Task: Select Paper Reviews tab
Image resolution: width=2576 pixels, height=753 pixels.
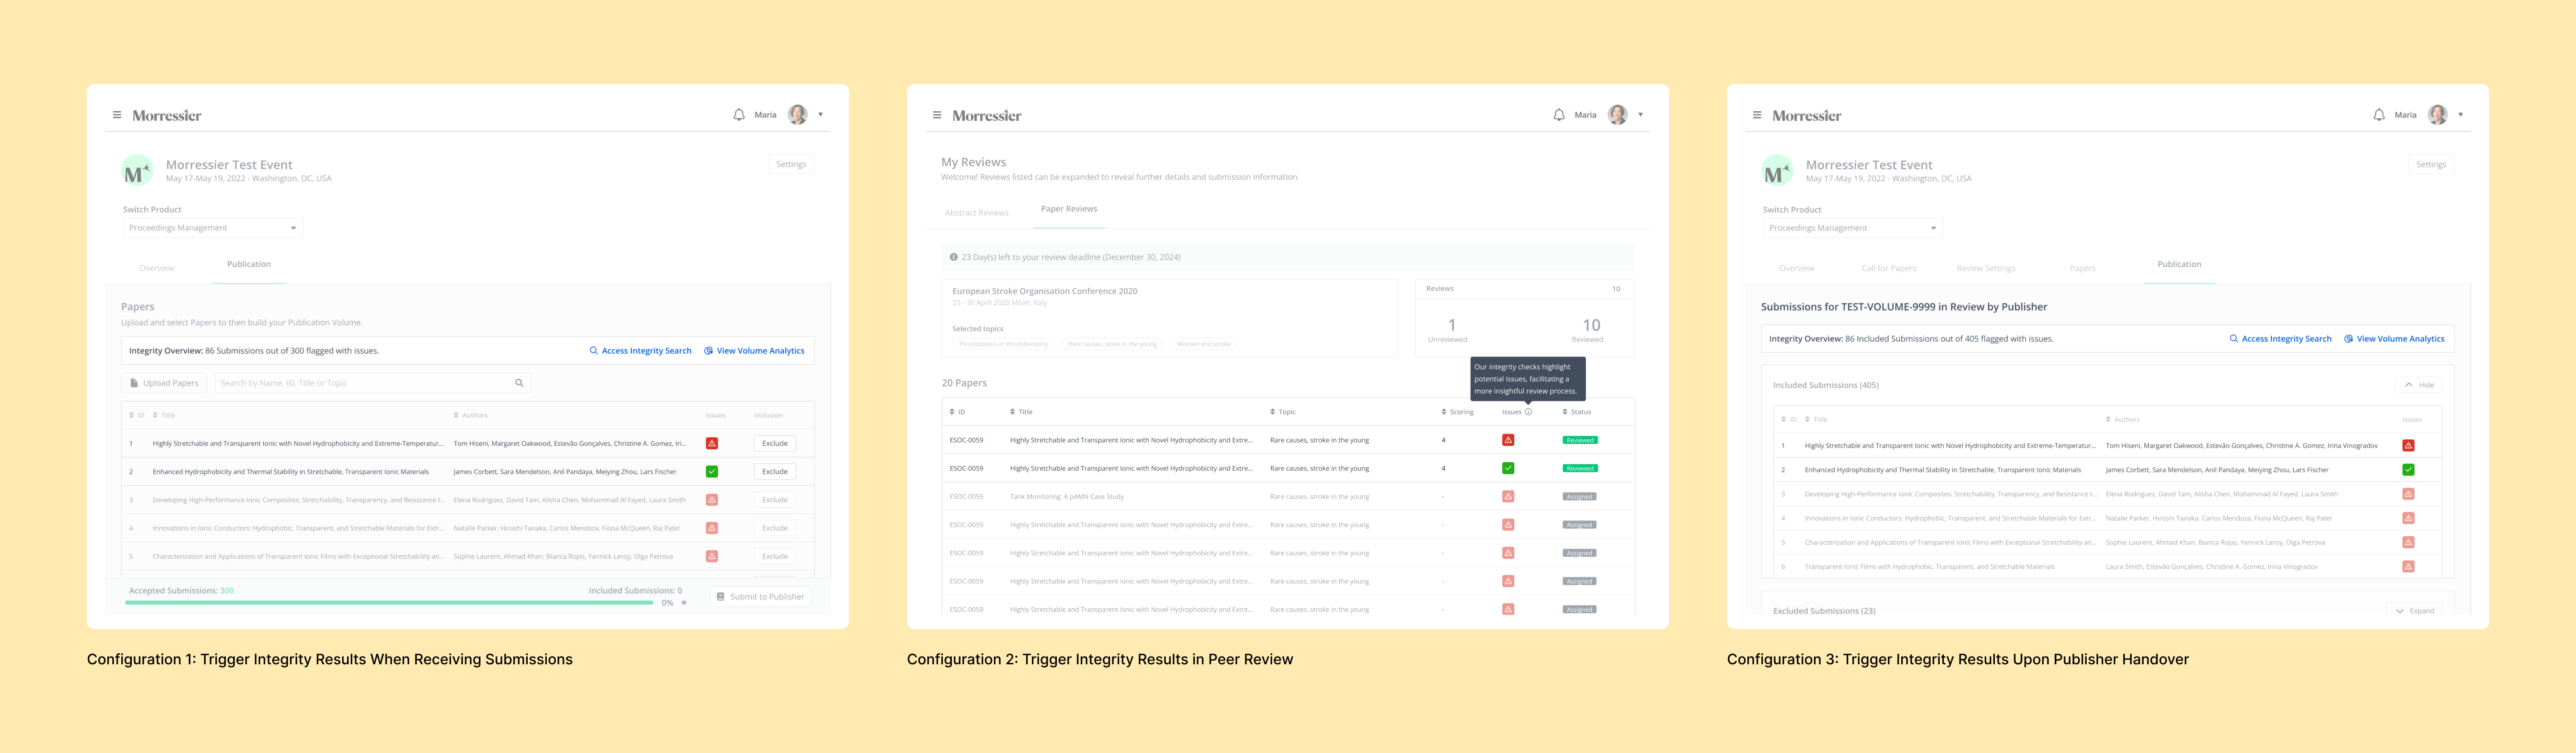Action: [x=1069, y=209]
